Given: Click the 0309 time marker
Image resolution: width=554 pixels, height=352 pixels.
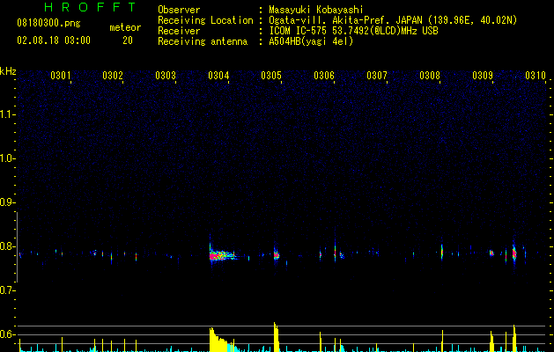Looking at the screenshot, I should (483, 76).
